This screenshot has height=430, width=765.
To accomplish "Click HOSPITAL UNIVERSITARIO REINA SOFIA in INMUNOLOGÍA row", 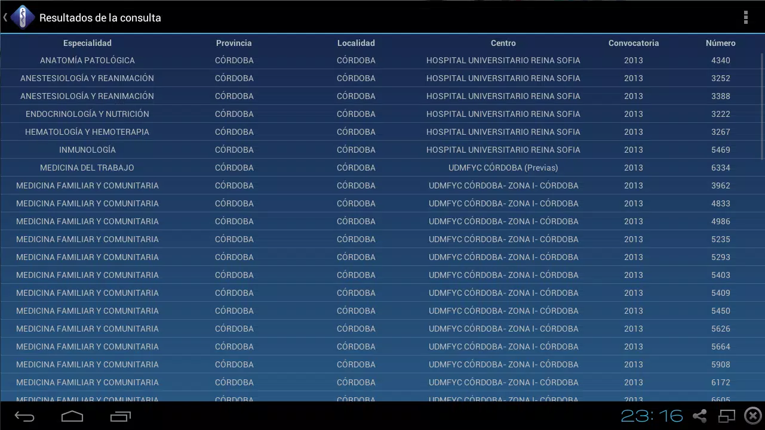I will (x=503, y=150).
